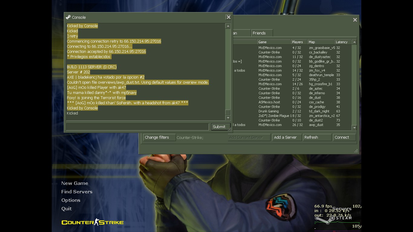
Task: Click the 26 / 32 players cell
Action: pos(298,125)
